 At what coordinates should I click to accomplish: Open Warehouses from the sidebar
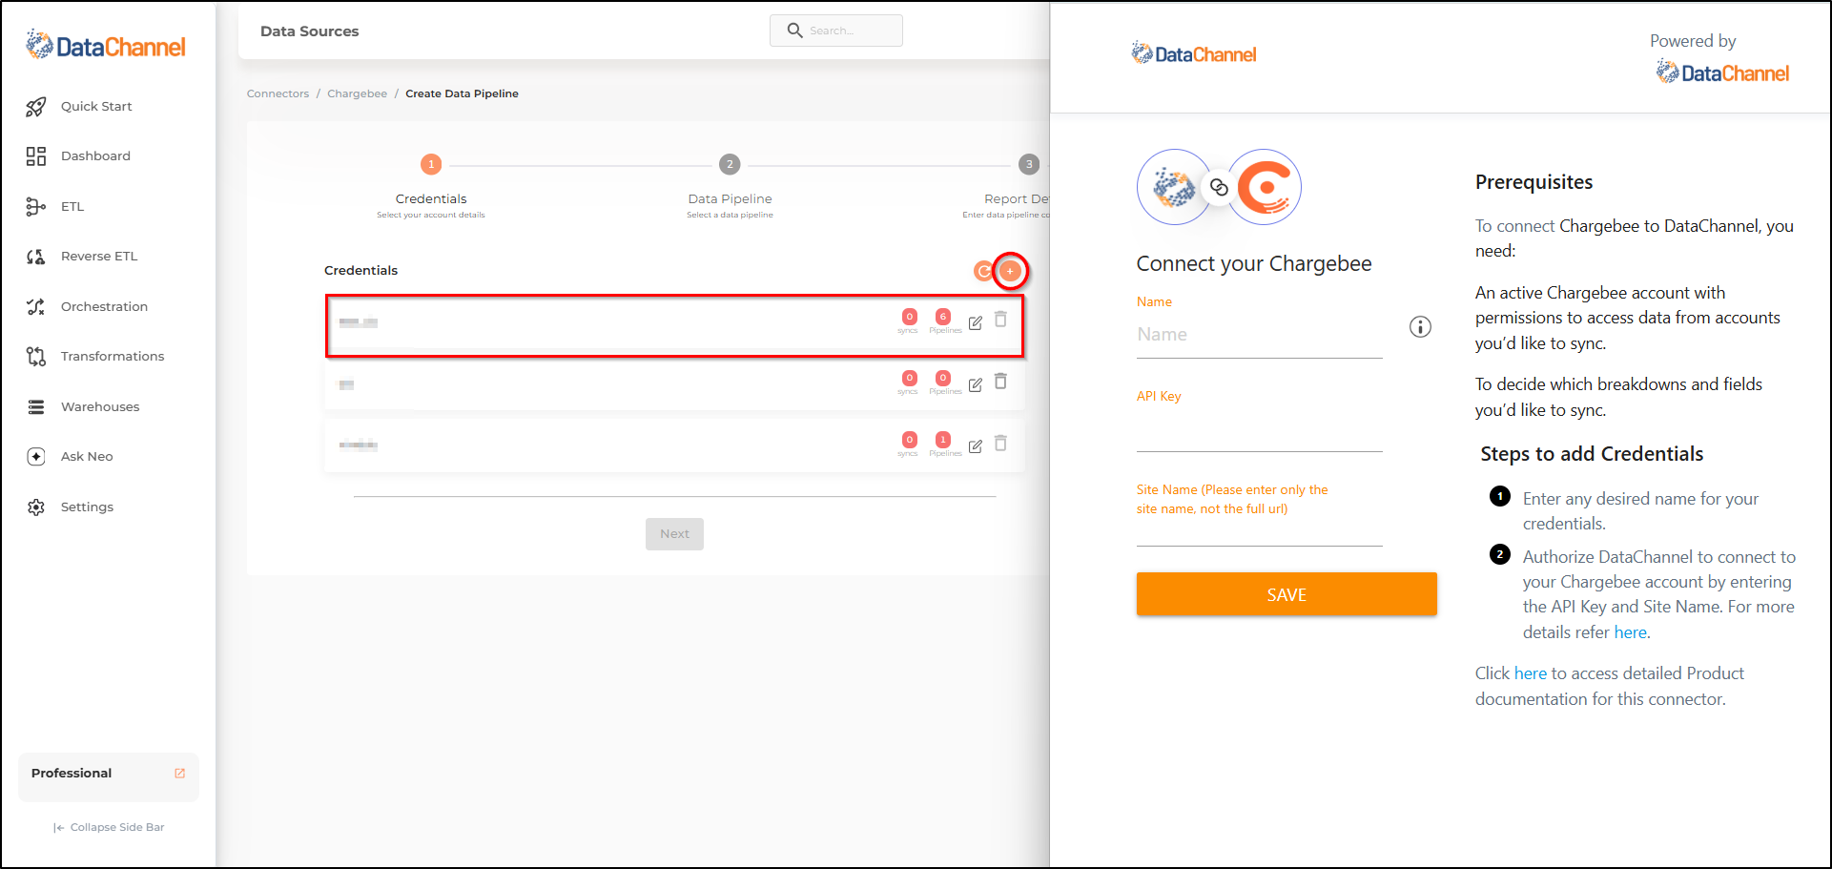(100, 406)
